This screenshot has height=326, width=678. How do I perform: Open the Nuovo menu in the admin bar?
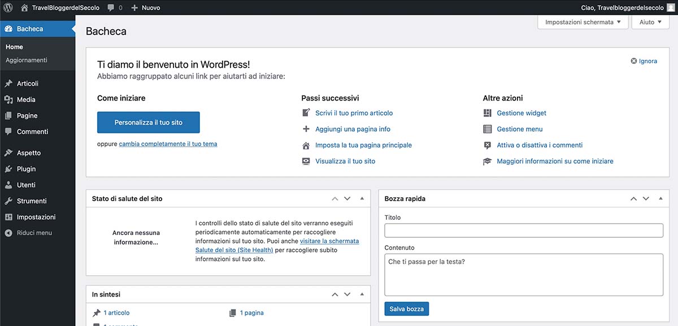tap(145, 7)
